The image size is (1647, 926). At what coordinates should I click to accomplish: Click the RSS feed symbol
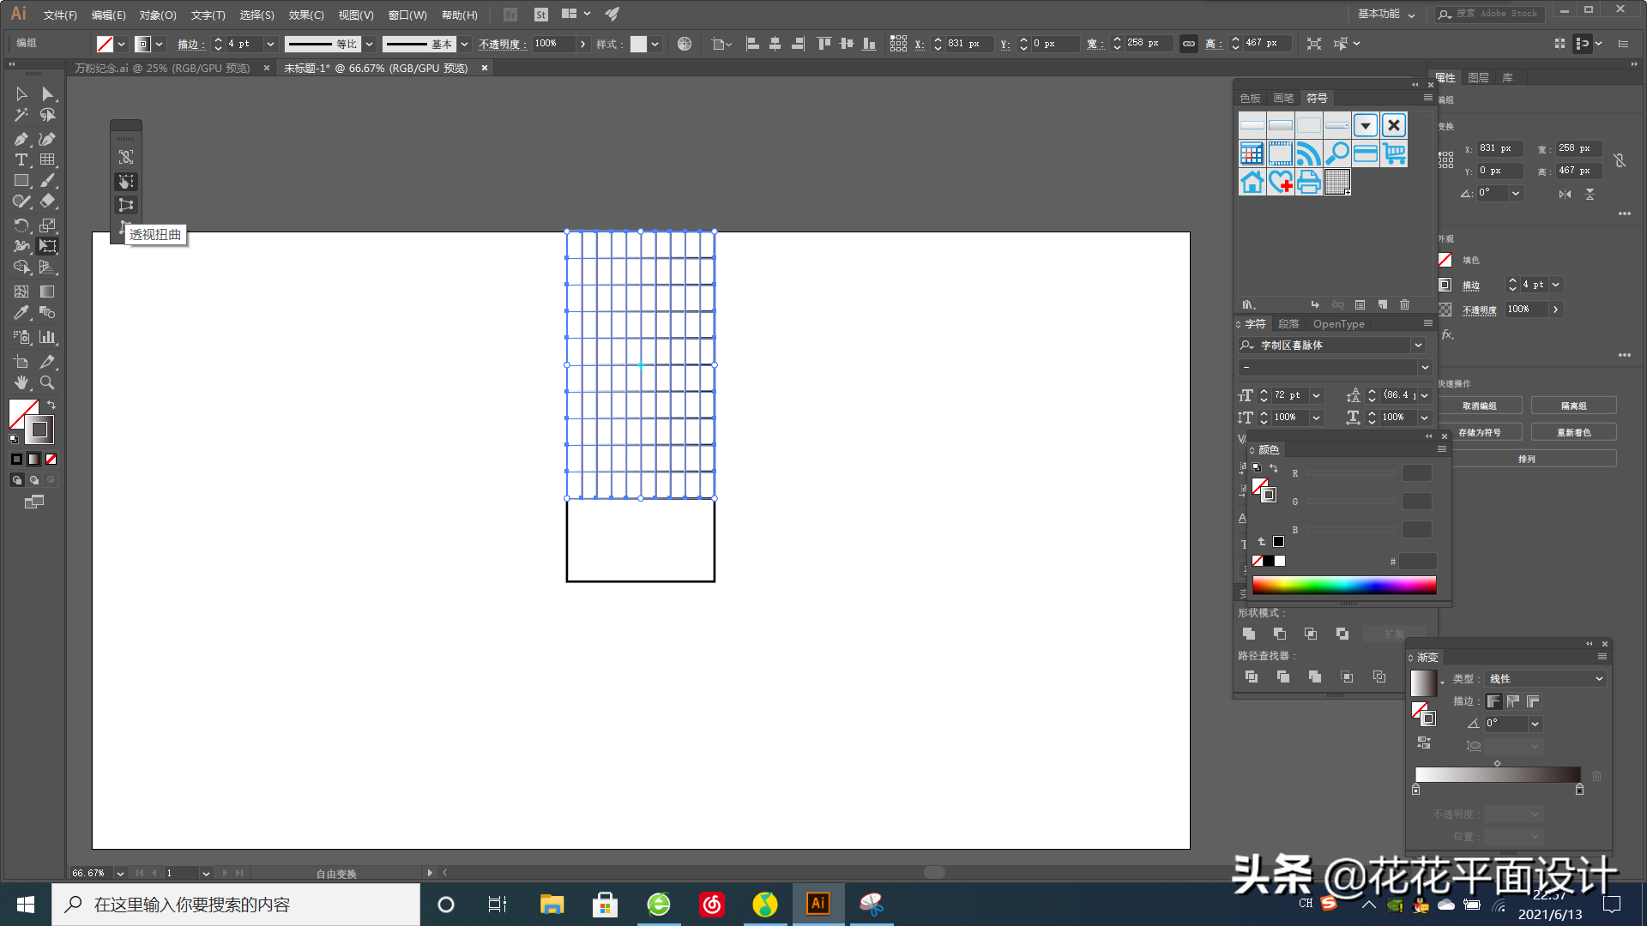click(x=1309, y=153)
